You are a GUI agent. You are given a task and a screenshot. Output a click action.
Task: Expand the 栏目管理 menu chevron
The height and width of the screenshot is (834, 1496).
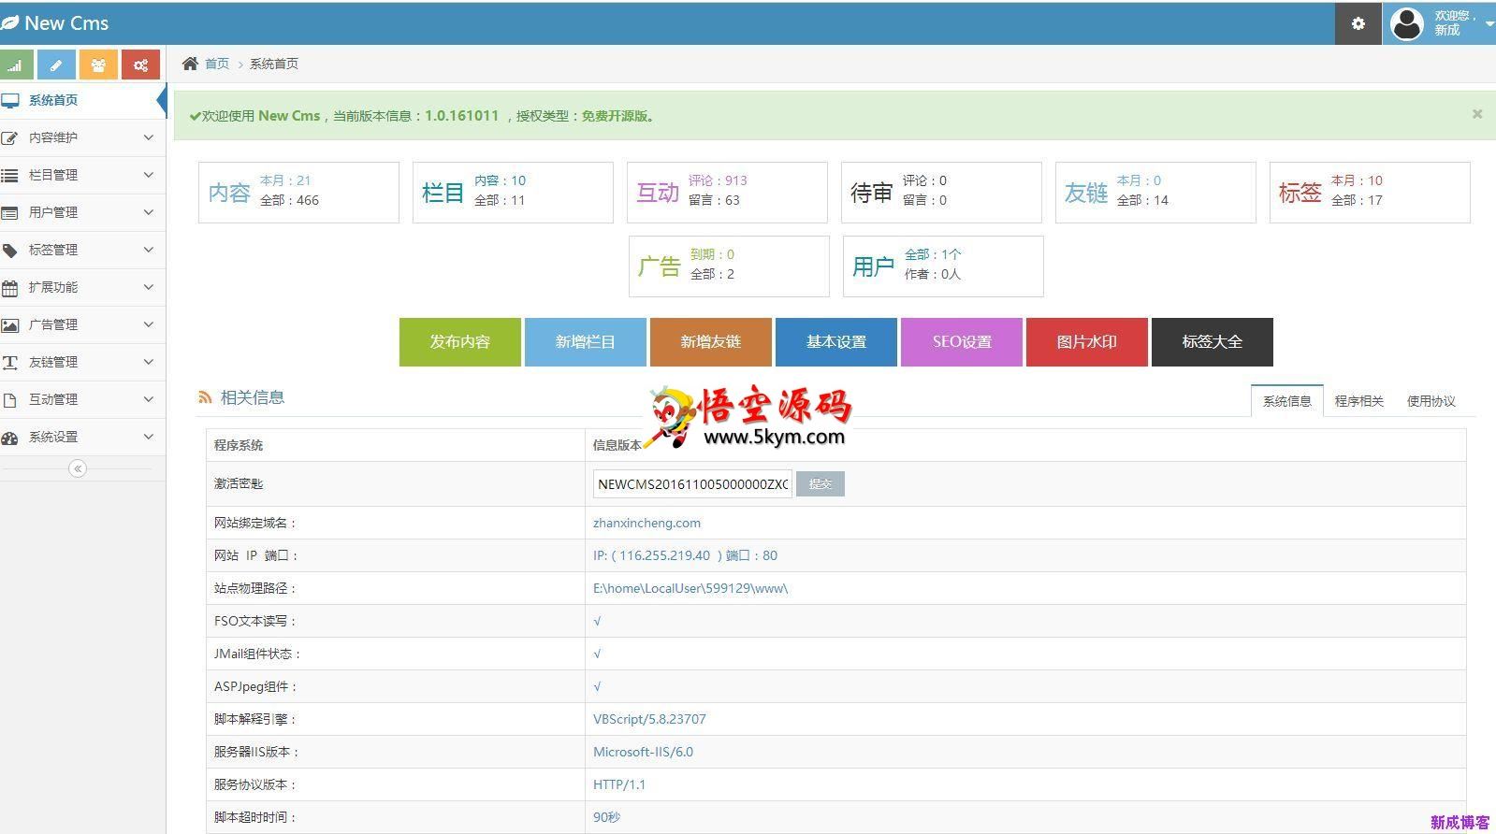148,175
